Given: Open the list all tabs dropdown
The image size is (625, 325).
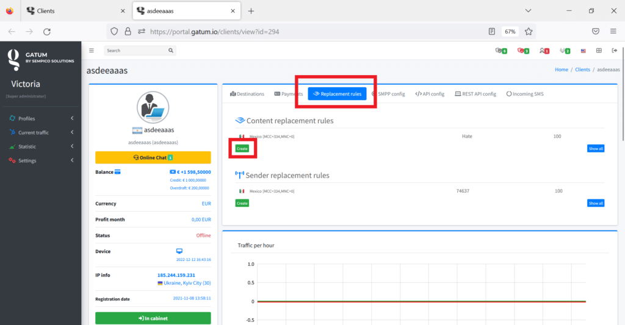Looking at the screenshot, I should tap(528, 11).
